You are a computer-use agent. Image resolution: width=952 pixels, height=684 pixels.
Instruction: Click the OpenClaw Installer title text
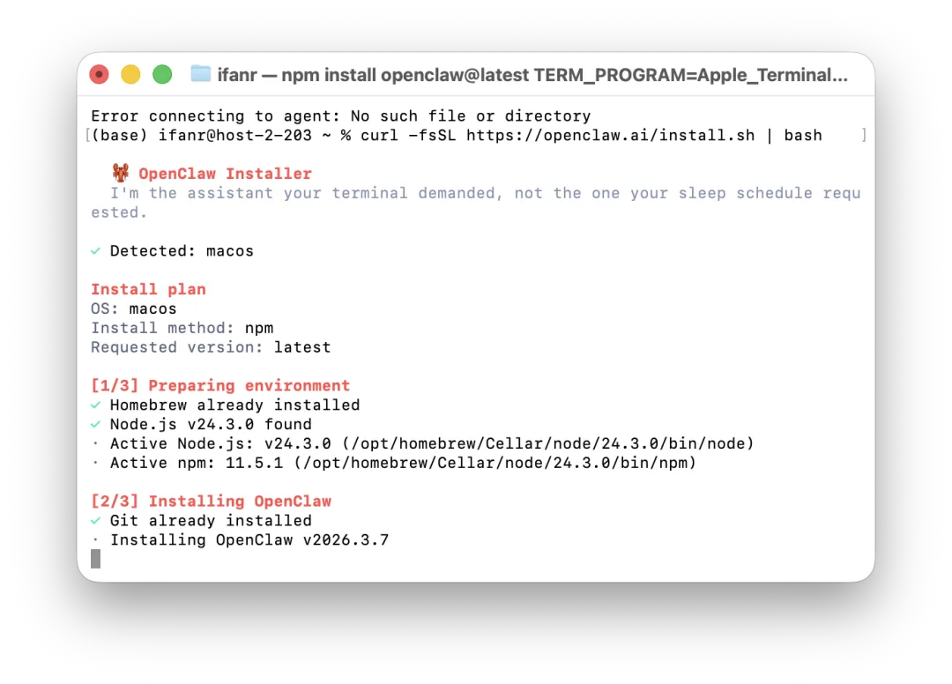[x=226, y=174]
